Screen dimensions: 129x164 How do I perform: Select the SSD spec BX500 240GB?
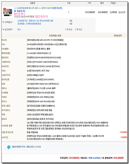coord(43,66)
